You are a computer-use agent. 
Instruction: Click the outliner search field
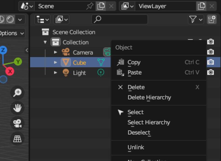tap(120, 19)
